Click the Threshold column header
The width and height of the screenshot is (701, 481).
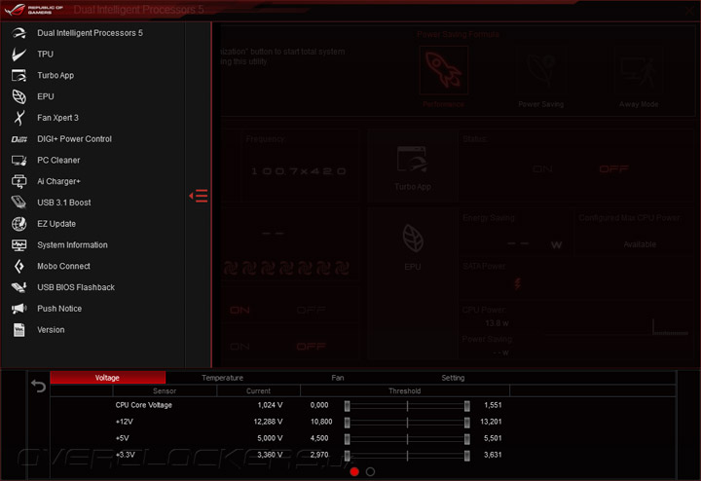pos(405,390)
